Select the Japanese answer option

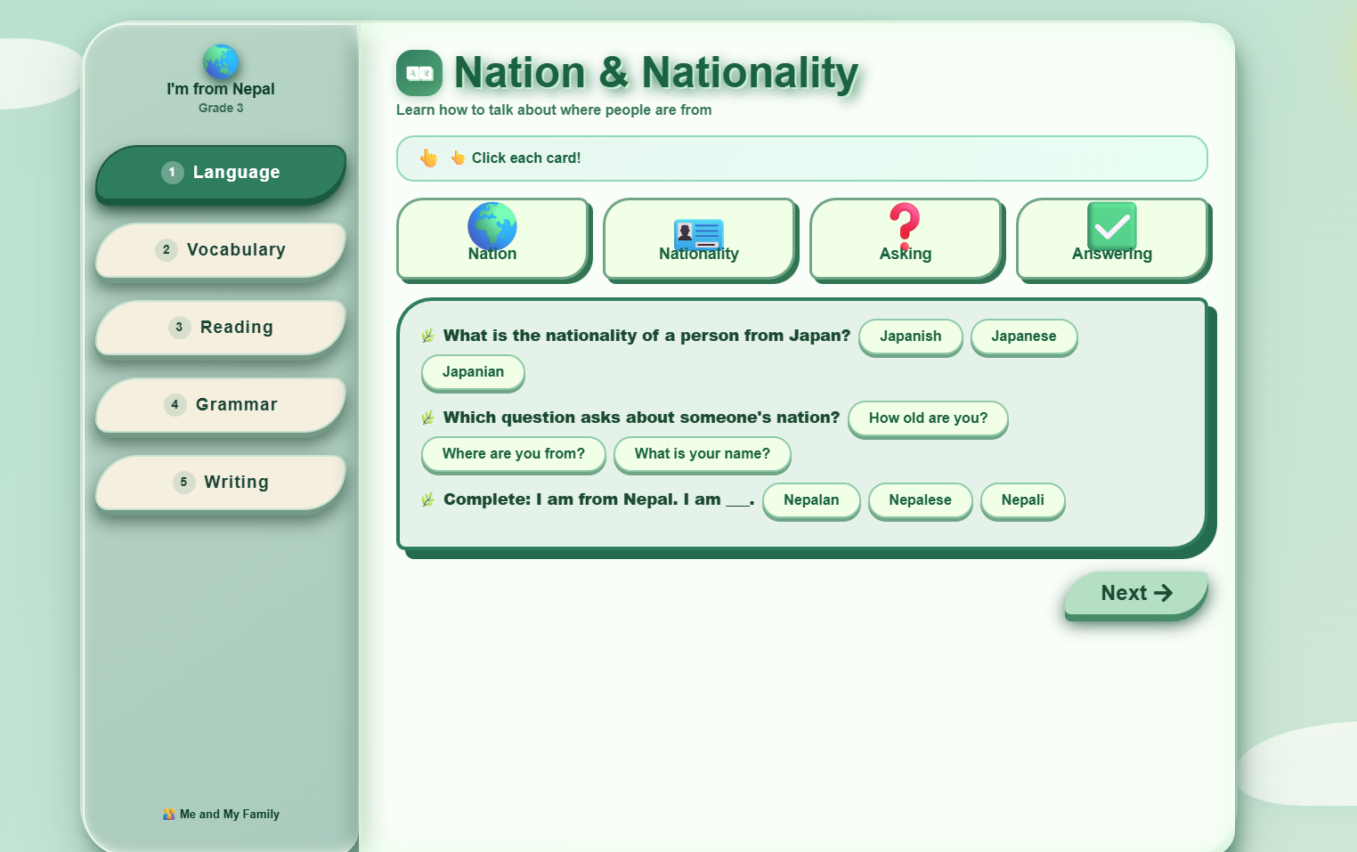[1023, 337]
